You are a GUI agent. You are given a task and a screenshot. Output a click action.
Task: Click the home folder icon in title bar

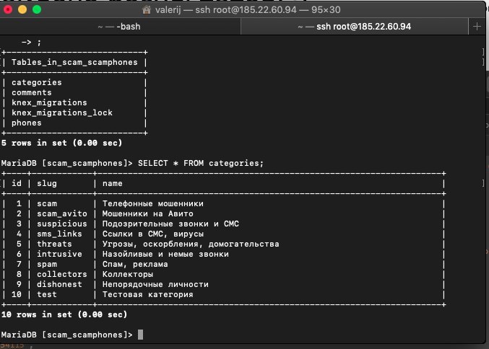point(146,10)
